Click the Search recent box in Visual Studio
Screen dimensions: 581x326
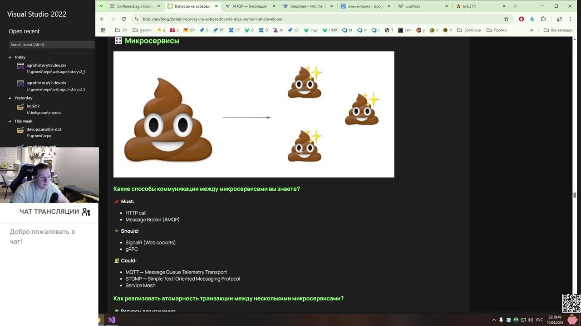tap(52, 44)
